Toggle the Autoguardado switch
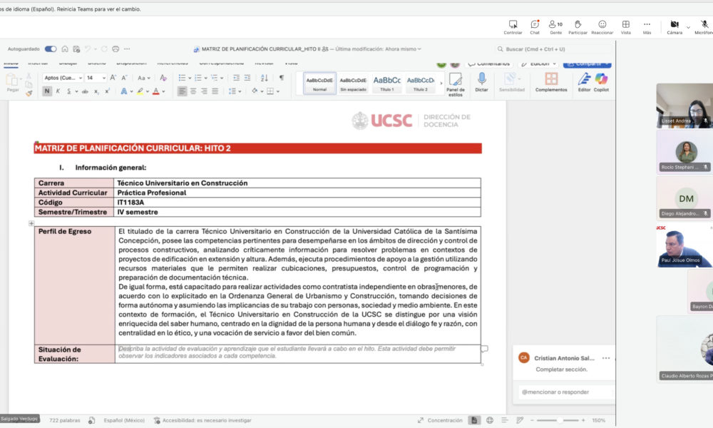Image resolution: width=713 pixels, height=428 pixels. coord(51,49)
